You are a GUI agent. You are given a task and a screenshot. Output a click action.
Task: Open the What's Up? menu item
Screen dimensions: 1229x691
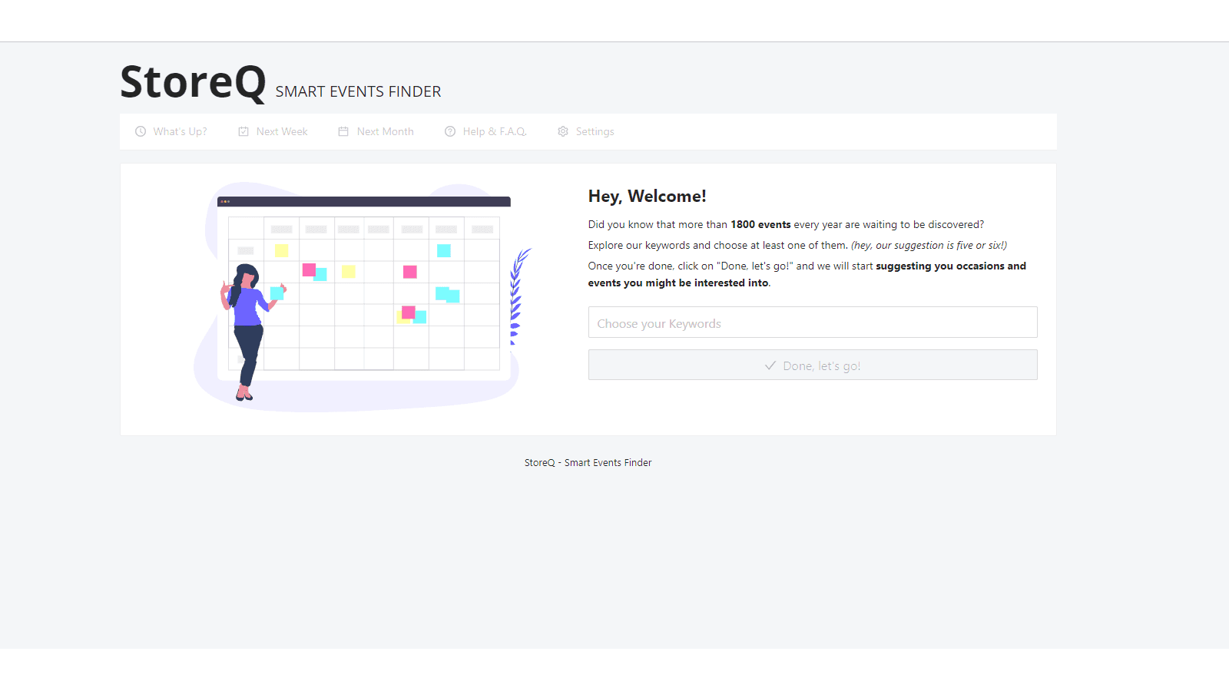tap(180, 131)
